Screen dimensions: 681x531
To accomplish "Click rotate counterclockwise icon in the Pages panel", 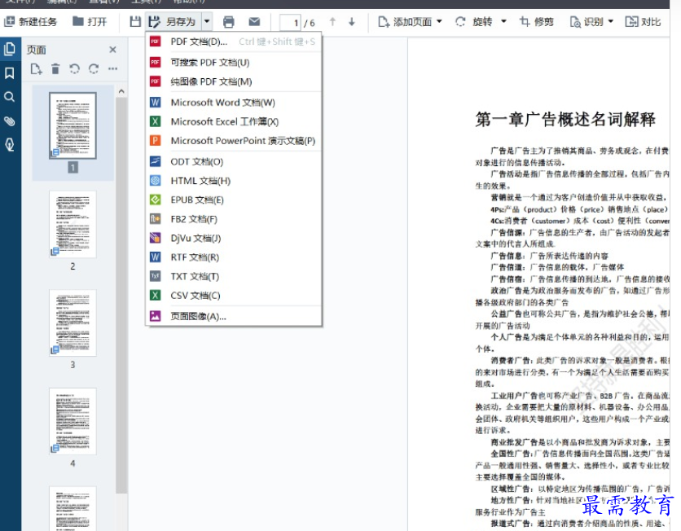I will point(74,69).
